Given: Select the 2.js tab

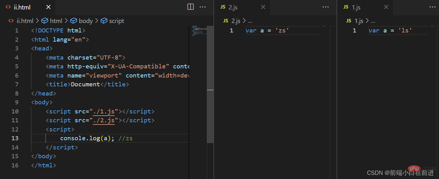Looking at the screenshot, I should (x=233, y=7).
